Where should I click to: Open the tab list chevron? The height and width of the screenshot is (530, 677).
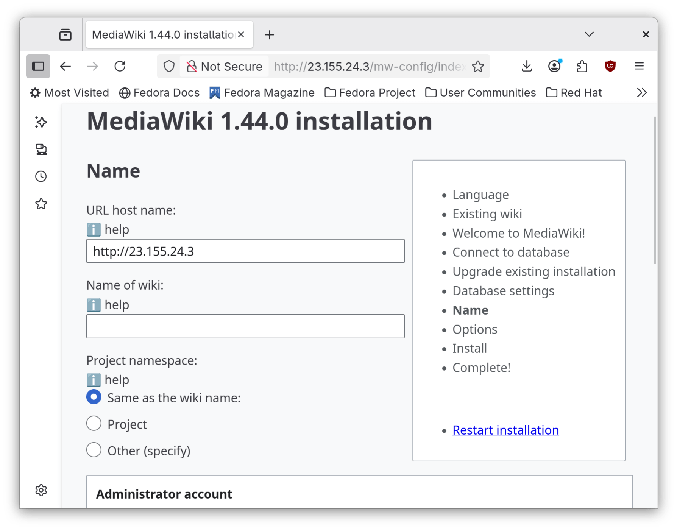click(x=589, y=34)
